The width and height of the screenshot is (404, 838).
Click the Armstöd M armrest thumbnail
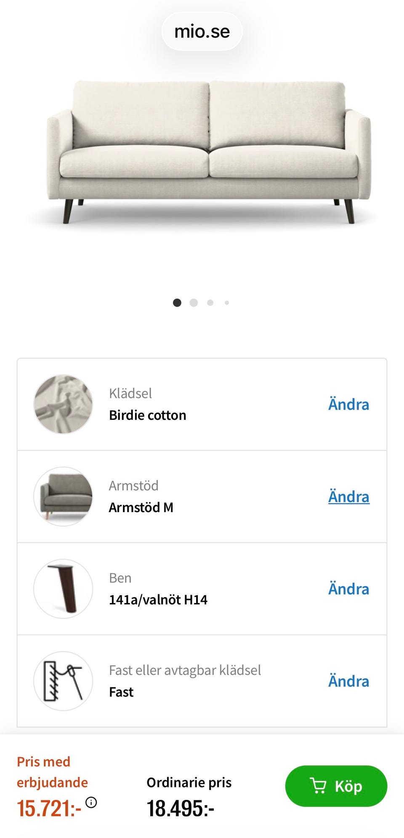click(63, 496)
